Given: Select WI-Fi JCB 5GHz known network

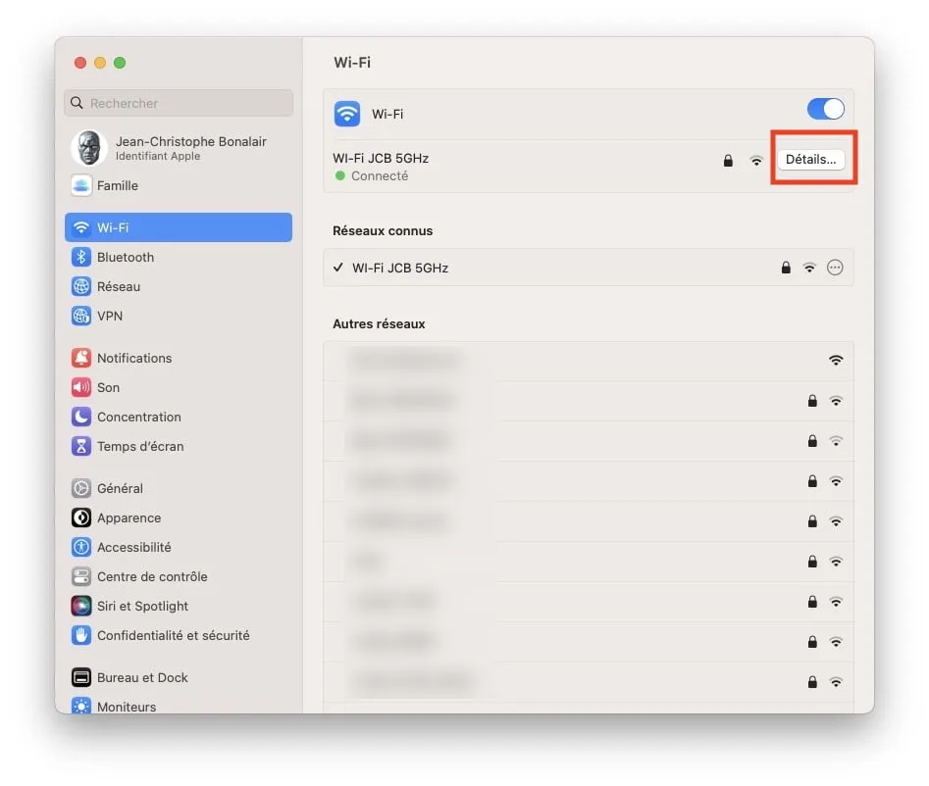Looking at the screenshot, I should pos(589,268).
